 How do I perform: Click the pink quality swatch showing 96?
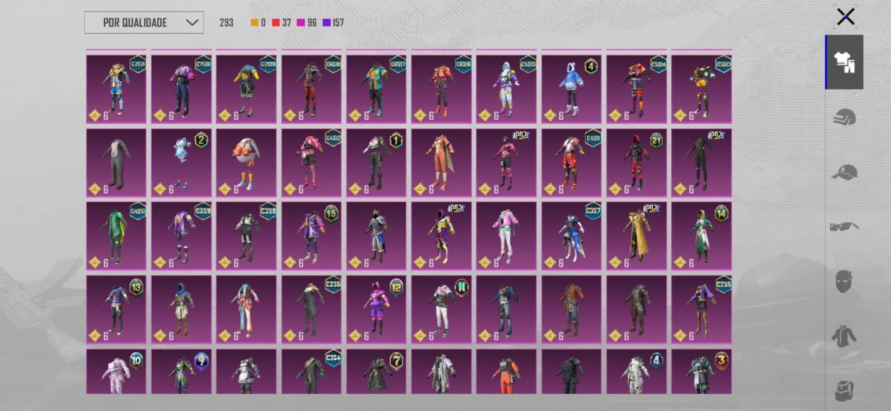pyautogui.click(x=301, y=23)
